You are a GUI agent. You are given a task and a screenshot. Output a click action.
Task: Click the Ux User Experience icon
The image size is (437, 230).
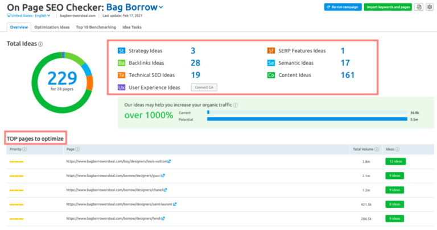pyautogui.click(x=121, y=87)
